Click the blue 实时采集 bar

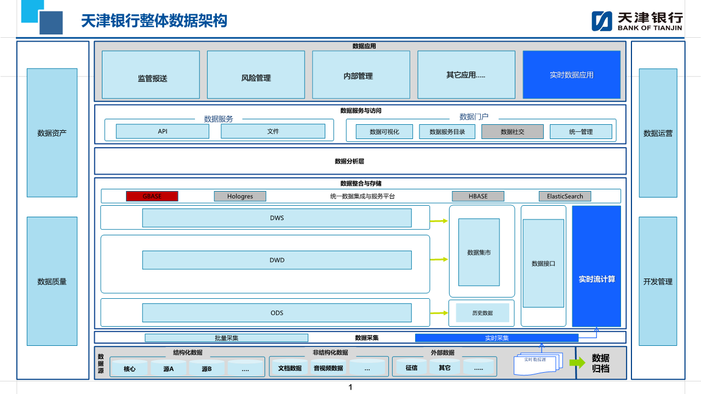(x=497, y=338)
